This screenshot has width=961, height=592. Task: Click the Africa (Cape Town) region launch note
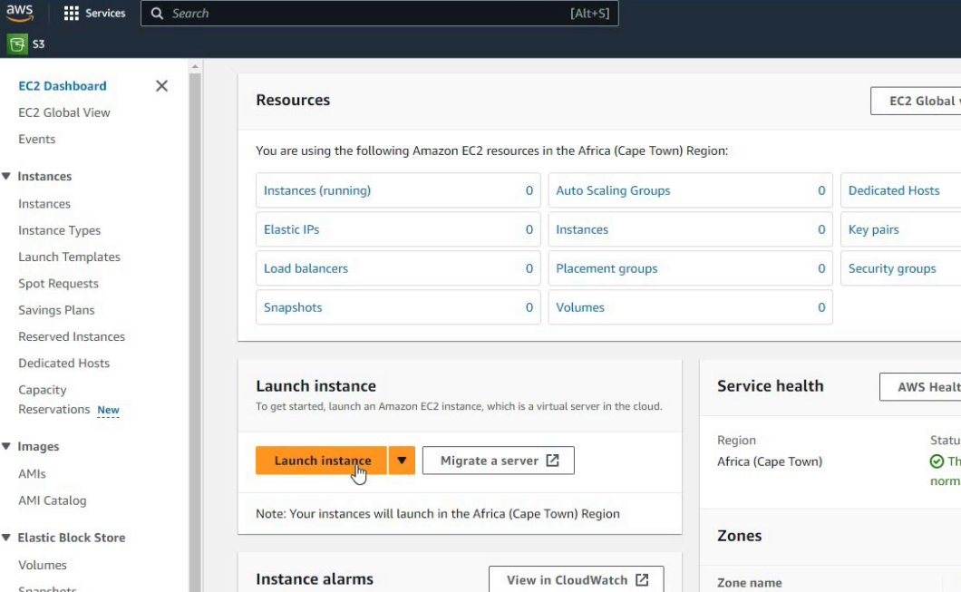[438, 513]
